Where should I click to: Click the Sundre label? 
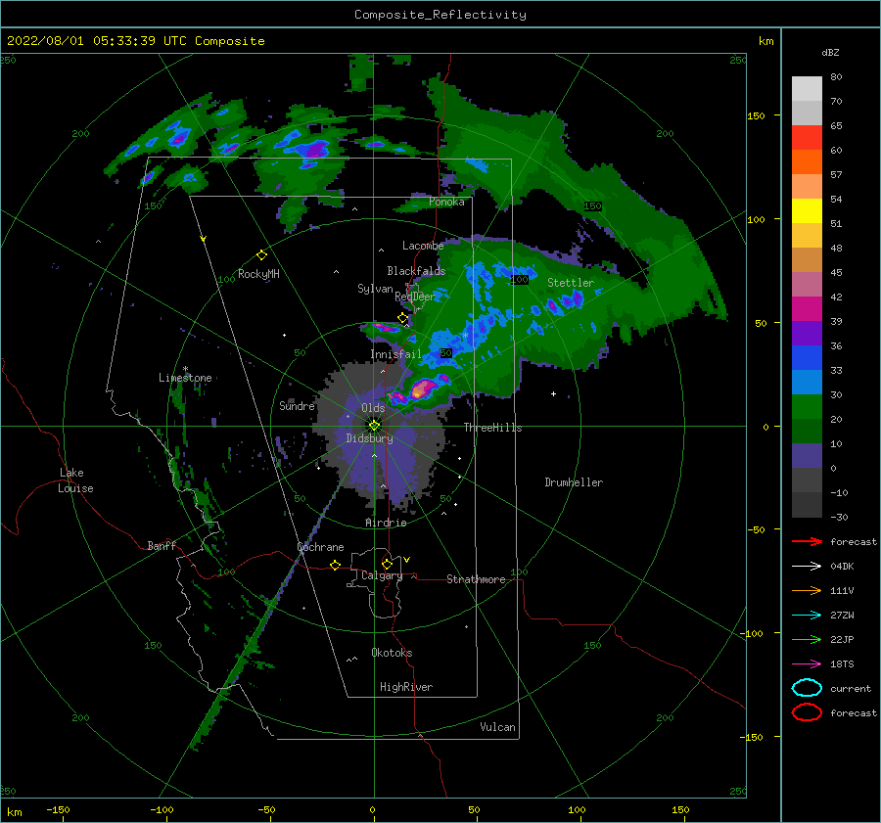coord(297,405)
